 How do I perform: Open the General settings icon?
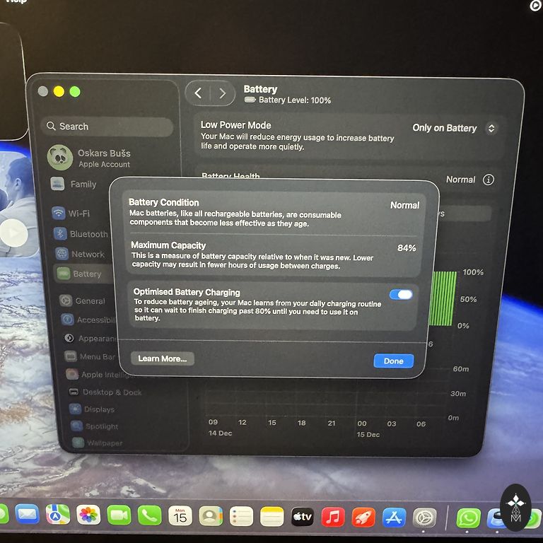point(66,300)
